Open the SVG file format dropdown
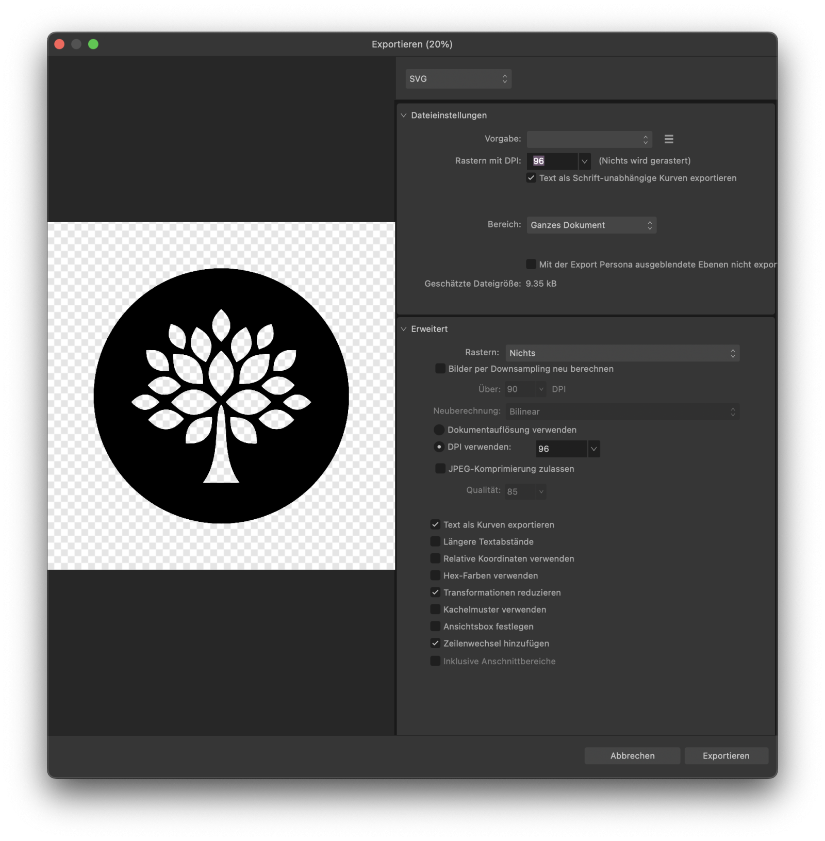Screen dimensions: 825x841 (458, 79)
